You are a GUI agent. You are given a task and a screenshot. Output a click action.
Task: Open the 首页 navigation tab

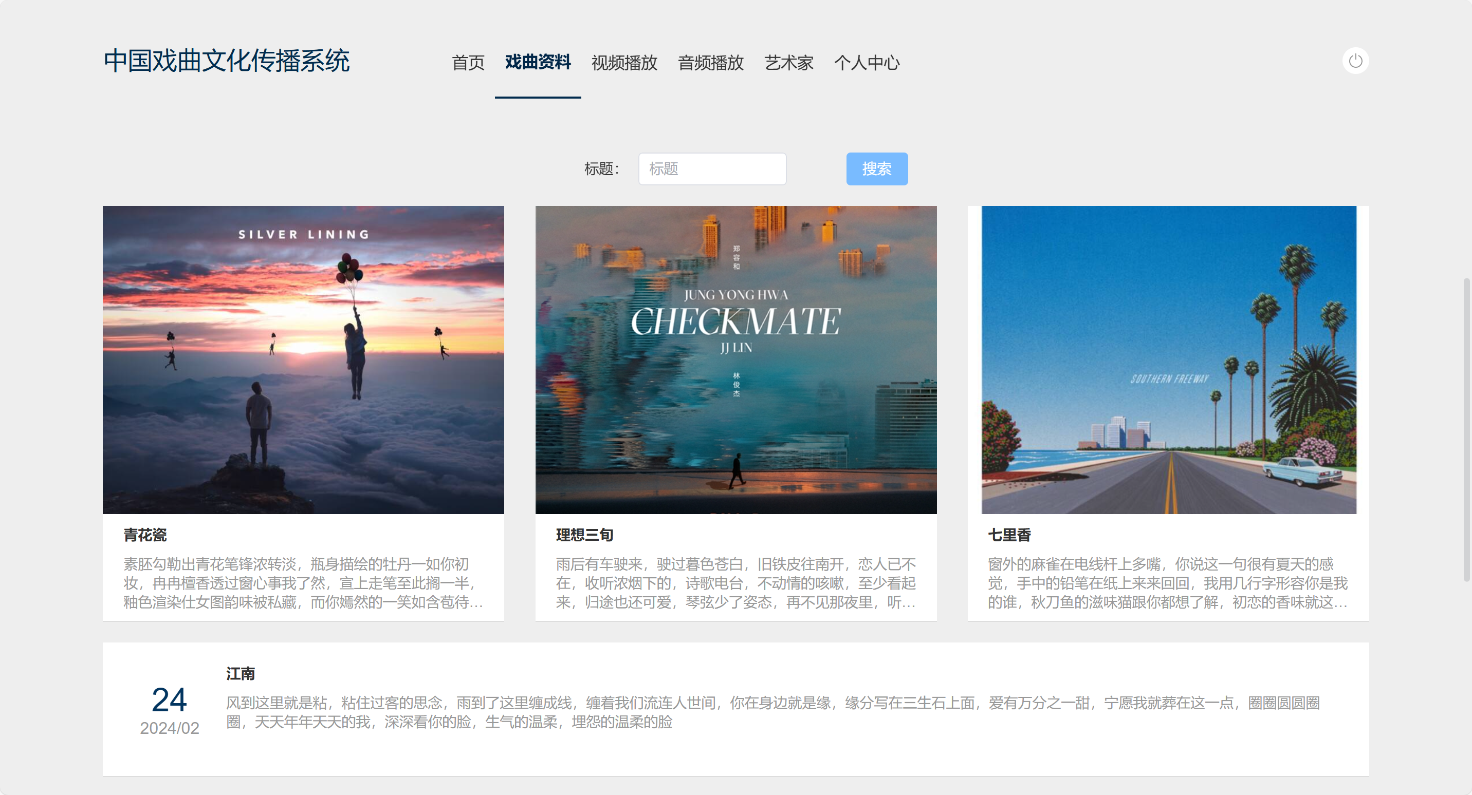pyautogui.click(x=468, y=62)
